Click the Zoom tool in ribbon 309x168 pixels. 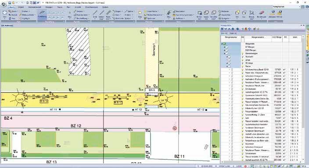(13, 11)
